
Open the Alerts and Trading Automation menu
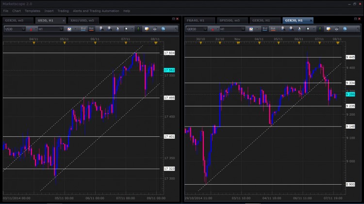96,11
